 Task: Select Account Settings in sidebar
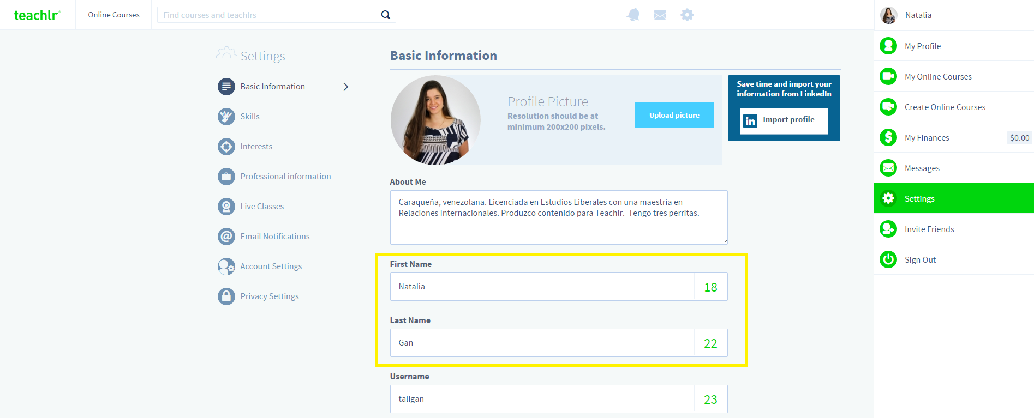[271, 266]
